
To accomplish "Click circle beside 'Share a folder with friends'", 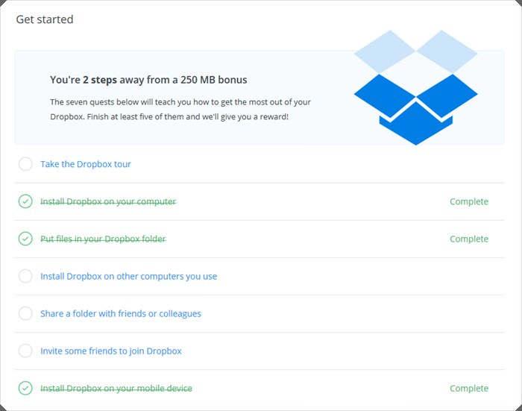I will pyautogui.click(x=25, y=313).
